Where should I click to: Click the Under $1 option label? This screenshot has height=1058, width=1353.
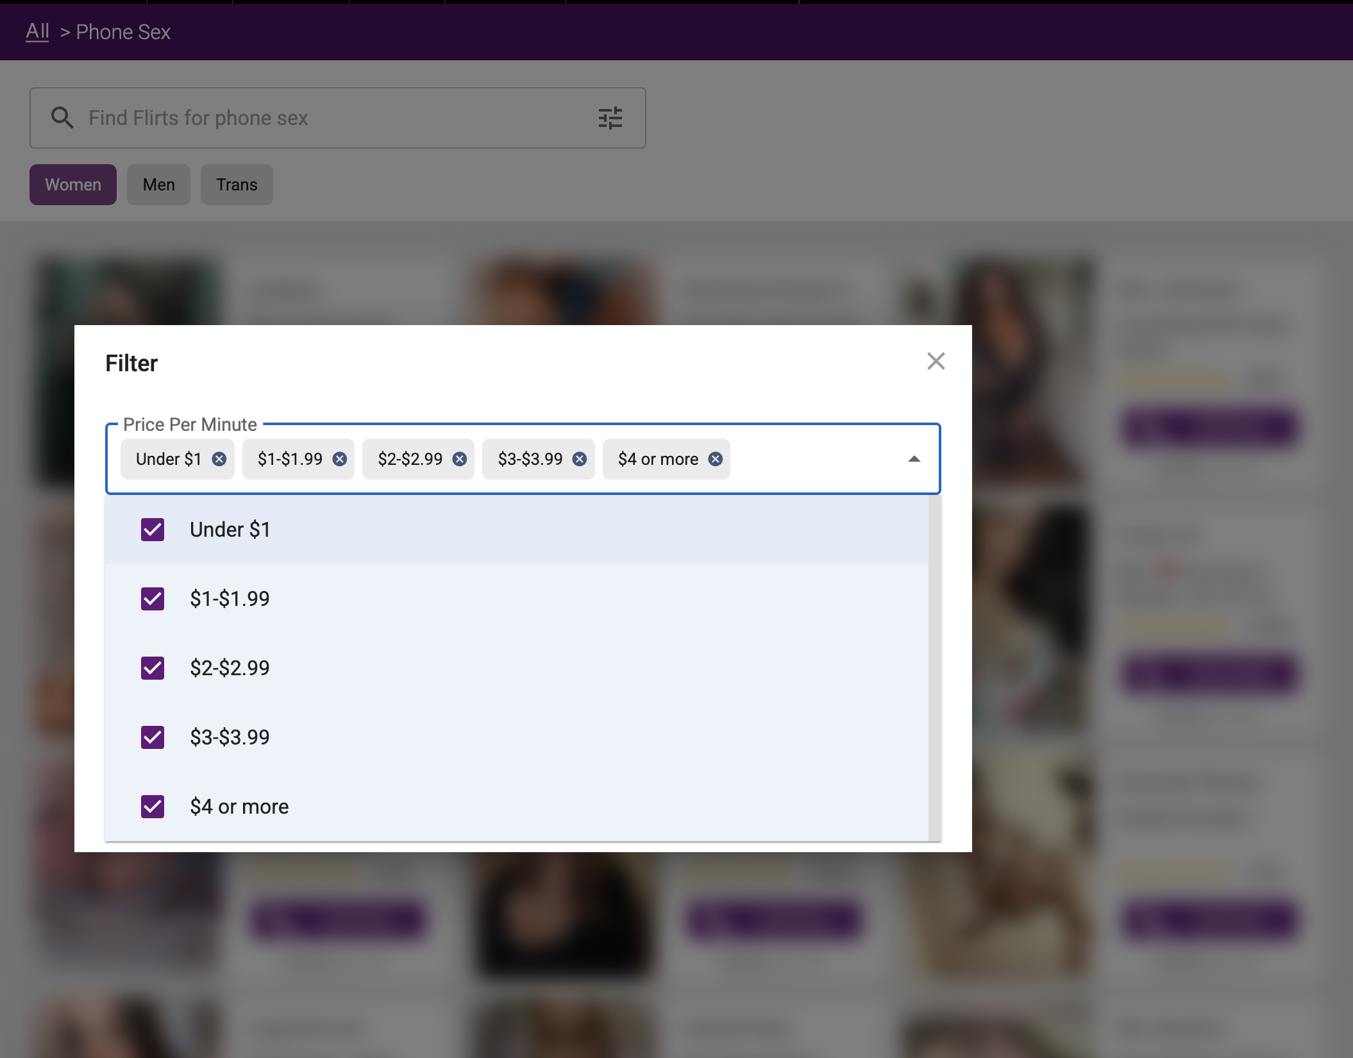pos(230,530)
